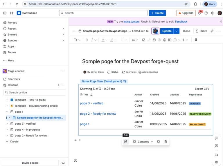
Task: Add content with the block plus icon
Action: point(75,141)
